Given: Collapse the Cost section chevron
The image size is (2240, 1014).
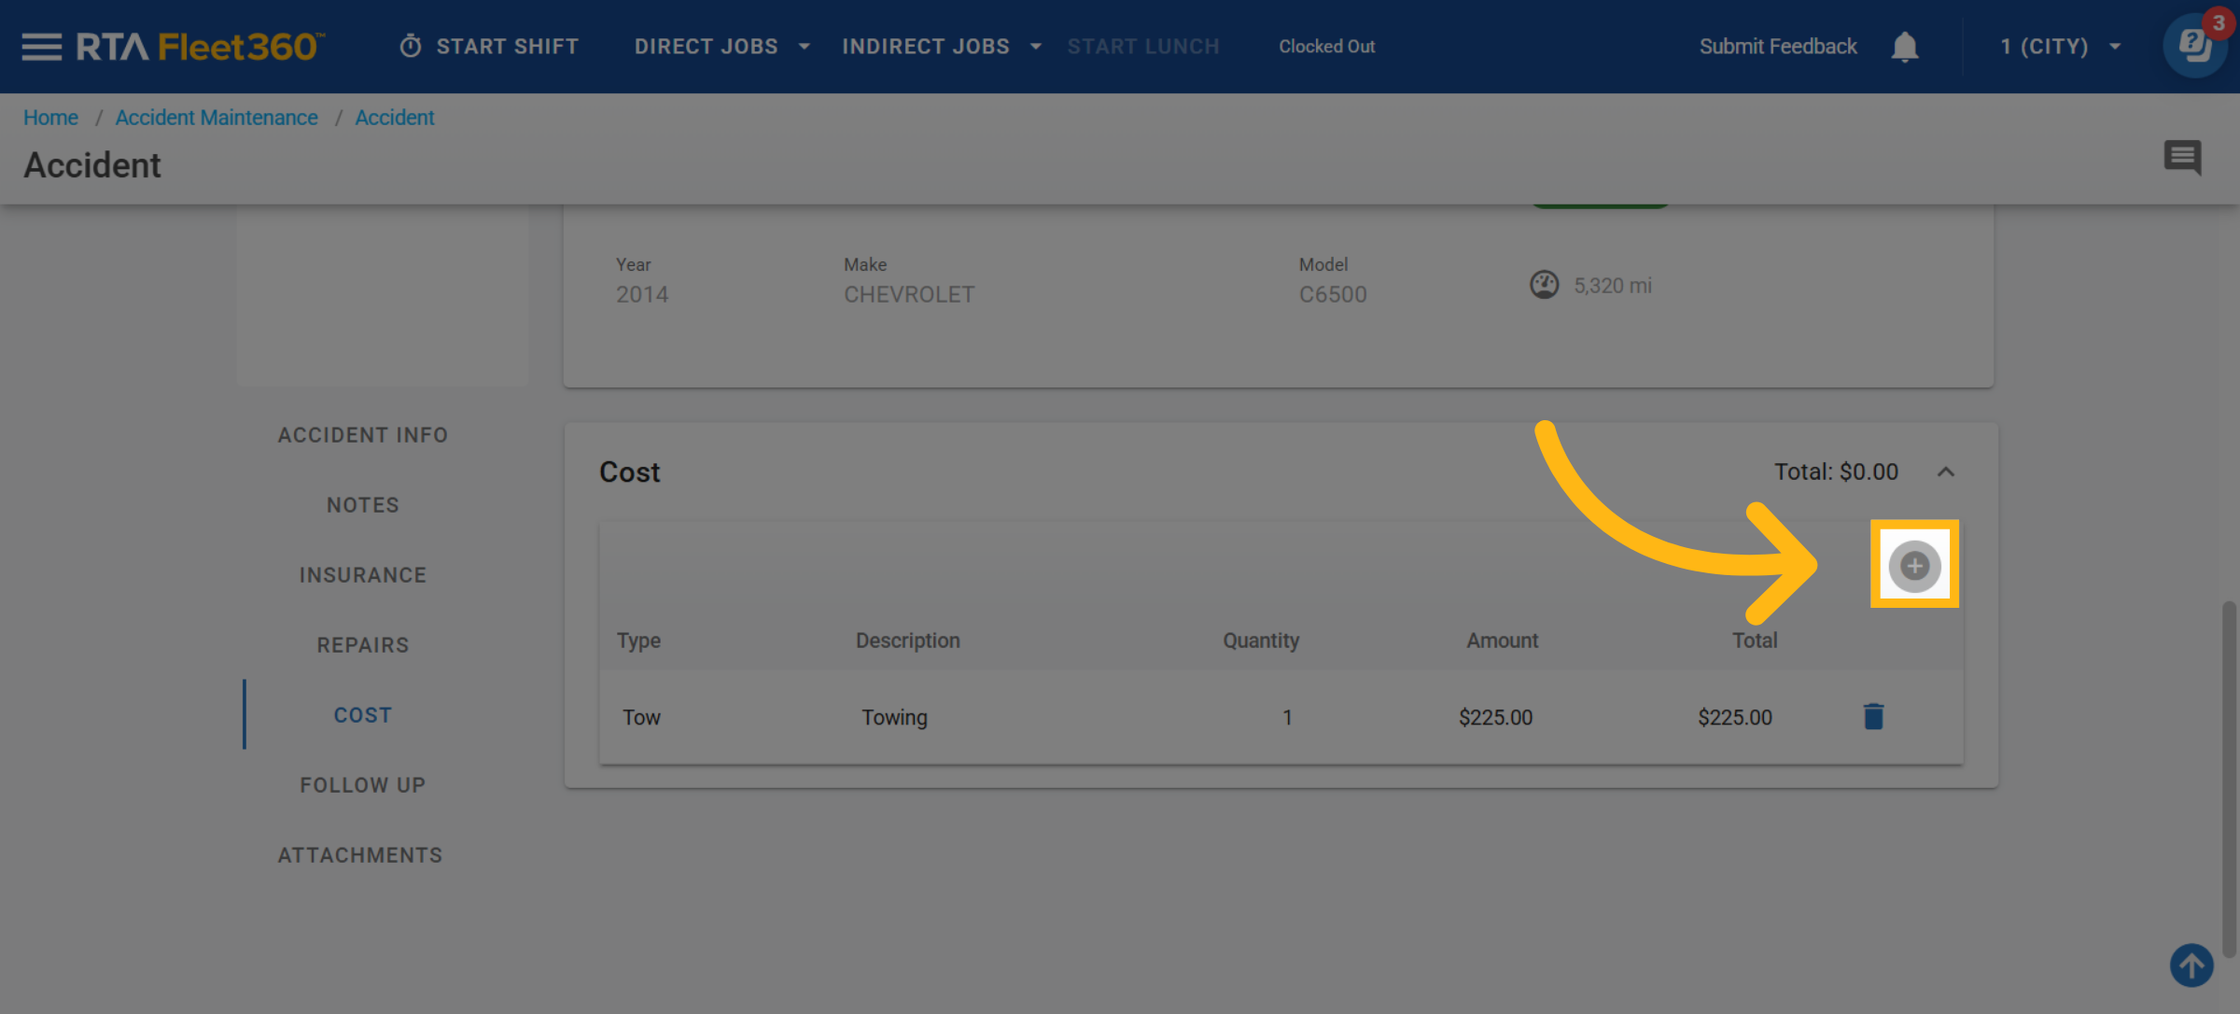Looking at the screenshot, I should [x=1946, y=472].
